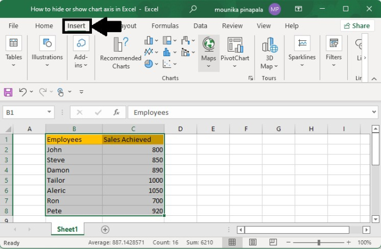Click the Undo arrow icon

pyautogui.click(x=22, y=92)
